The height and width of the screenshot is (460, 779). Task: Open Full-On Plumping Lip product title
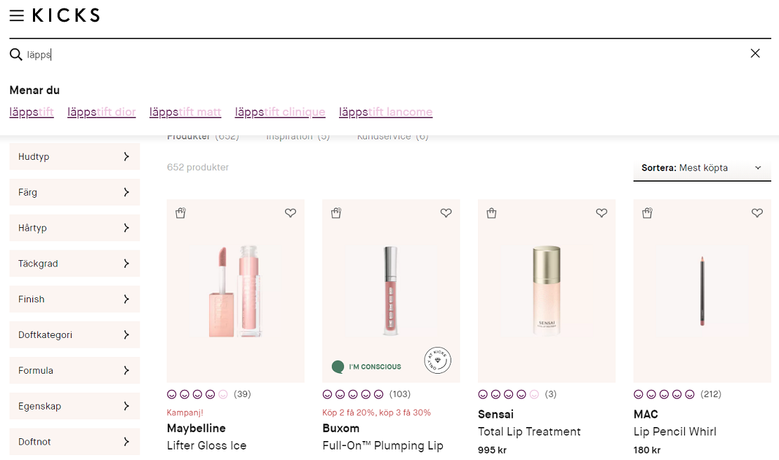coord(382,445)
